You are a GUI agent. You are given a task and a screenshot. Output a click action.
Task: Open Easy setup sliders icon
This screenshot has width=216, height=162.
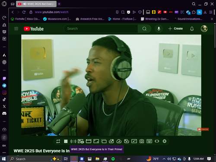(211, 12)
